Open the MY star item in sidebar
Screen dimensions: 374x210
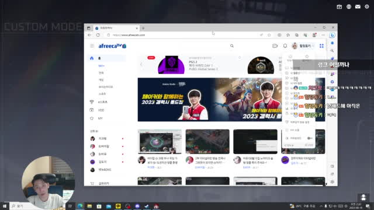click(92, 118)
